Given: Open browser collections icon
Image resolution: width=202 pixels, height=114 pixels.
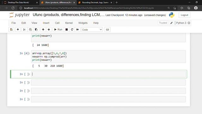Looking at the screenshot, I should pos(189,8).
